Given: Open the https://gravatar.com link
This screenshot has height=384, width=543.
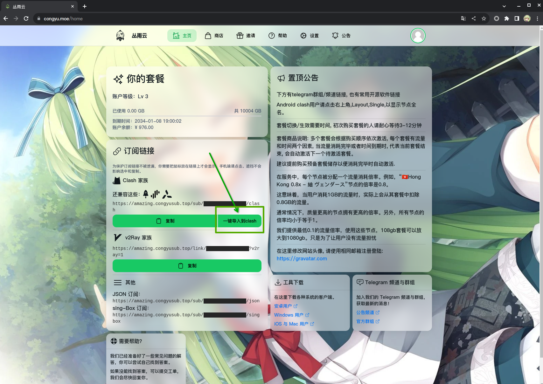Looking at the screenshot, I should pos(302,258).
